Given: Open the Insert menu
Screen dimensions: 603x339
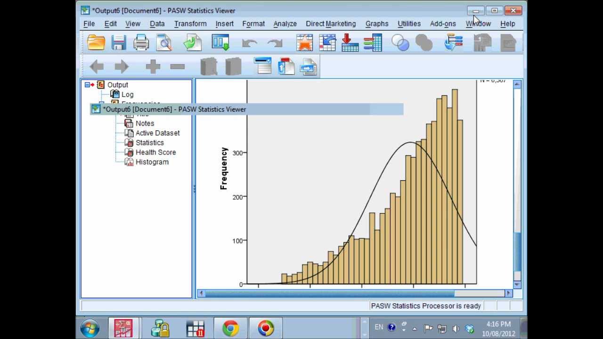Looking at the screenshot, I should click(x=225, y=24).
